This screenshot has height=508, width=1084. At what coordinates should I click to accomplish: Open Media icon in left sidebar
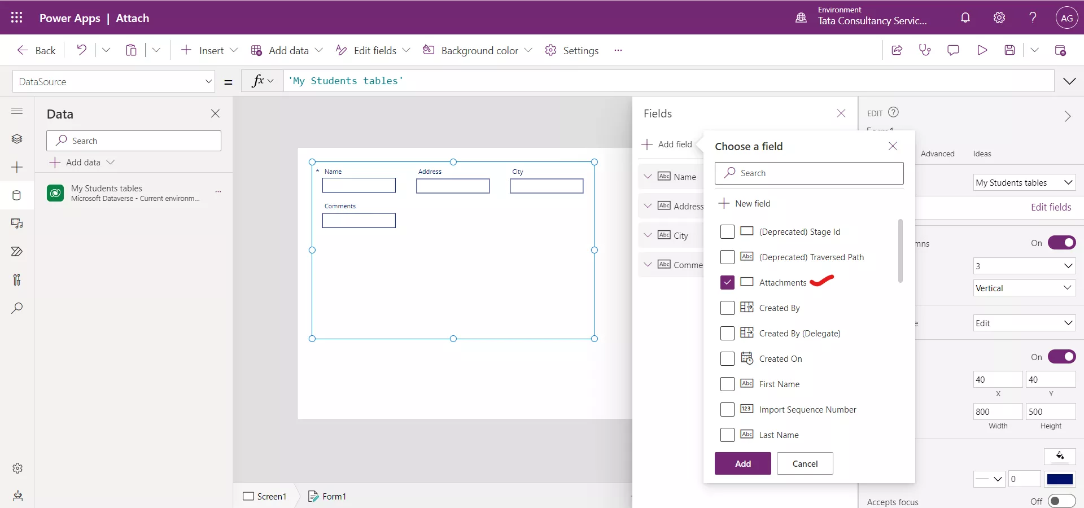(x=17, y=224)
